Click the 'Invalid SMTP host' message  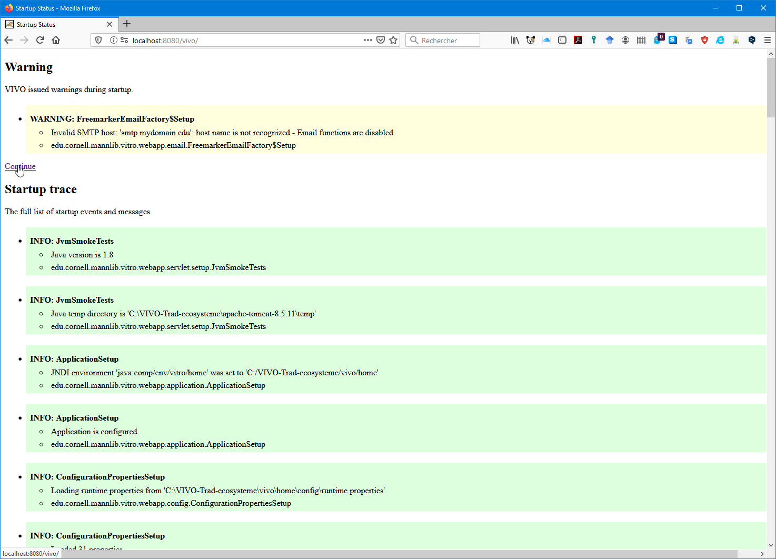pyautogui.click(x=223, y=133)
